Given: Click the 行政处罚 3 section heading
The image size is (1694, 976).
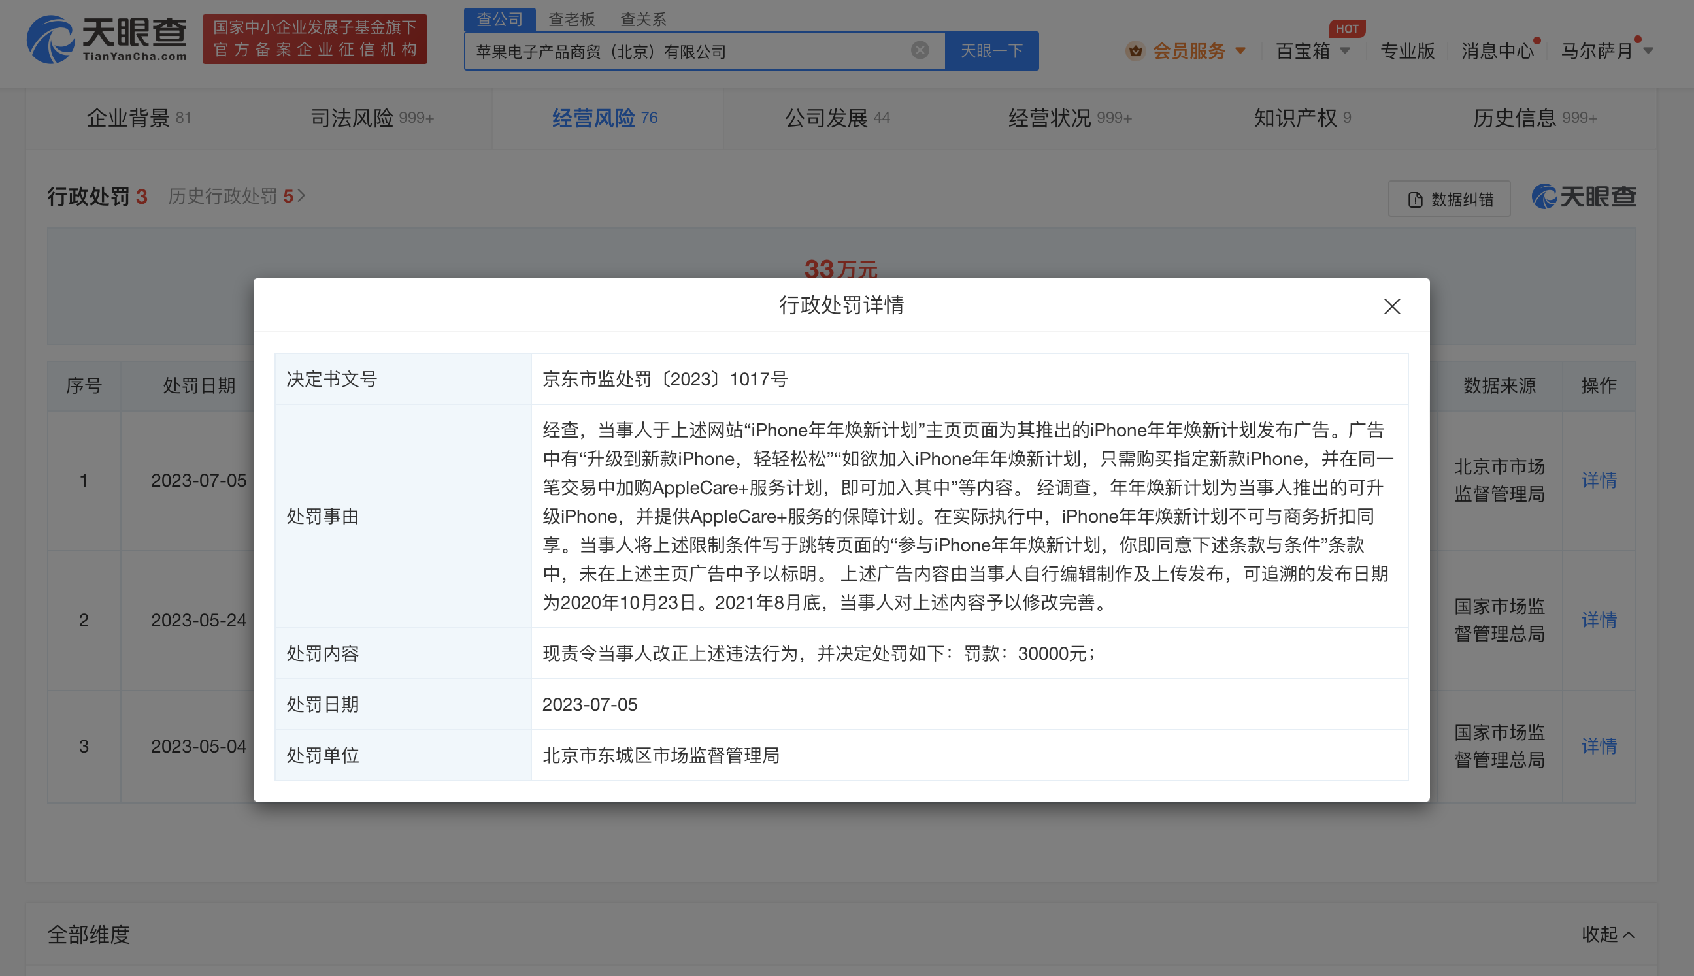Looking at the screenshot, I should [x=97, y=197].
